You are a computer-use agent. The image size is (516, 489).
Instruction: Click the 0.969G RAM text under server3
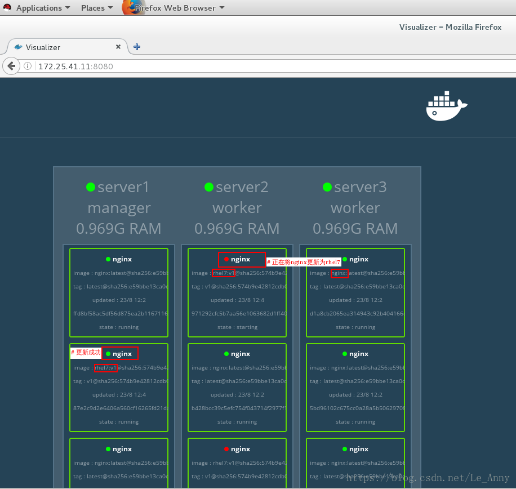355,229
